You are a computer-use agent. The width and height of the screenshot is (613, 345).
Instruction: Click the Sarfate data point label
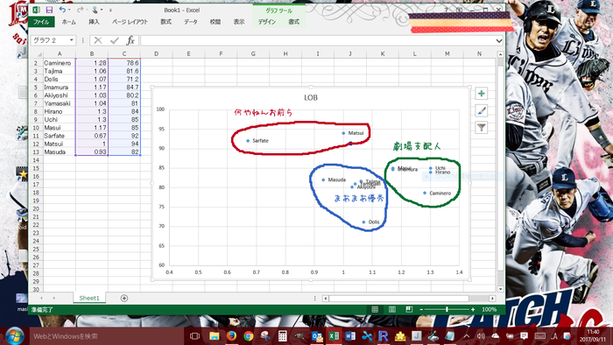(x=260, y=141)
